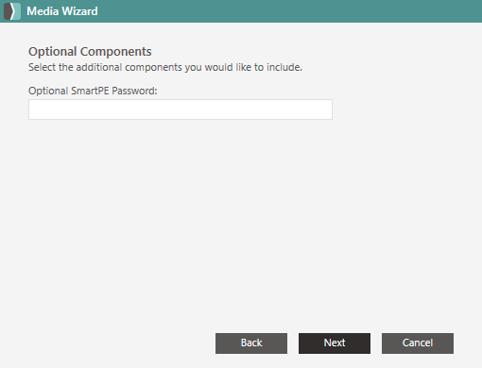Click into the Optional SmartPE Password field
Screen dimensions: 482x368
[181, 109]
